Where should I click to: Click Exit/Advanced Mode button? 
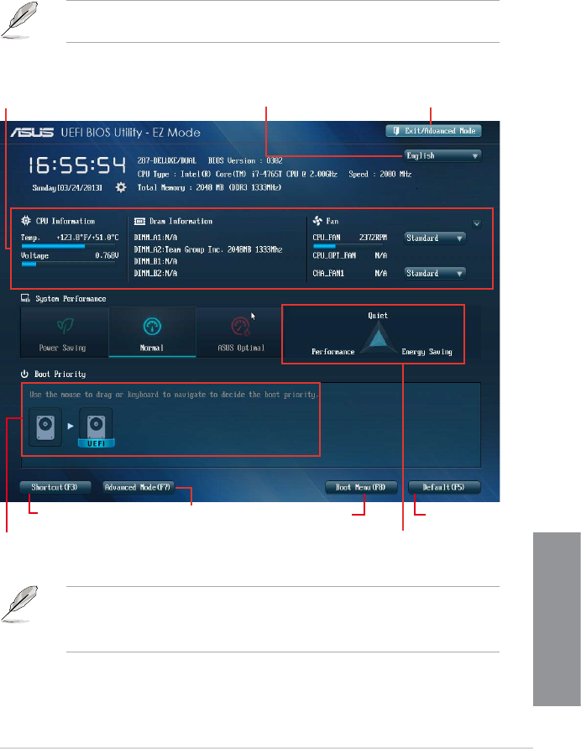tap(433, 131)
